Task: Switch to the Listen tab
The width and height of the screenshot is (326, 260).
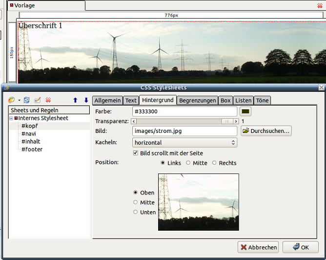Action: pyautogui.click(x=244, y=100)
